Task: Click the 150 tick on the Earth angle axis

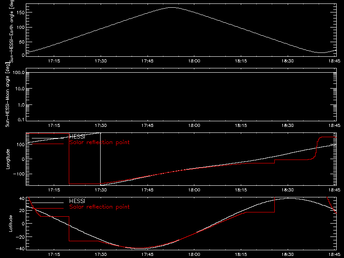Action: (21, 12)
